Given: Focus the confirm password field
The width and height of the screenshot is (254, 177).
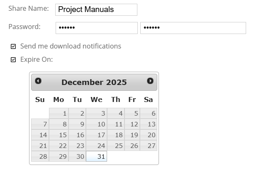Looking at the screenshot, I should (x=193, y=28).
